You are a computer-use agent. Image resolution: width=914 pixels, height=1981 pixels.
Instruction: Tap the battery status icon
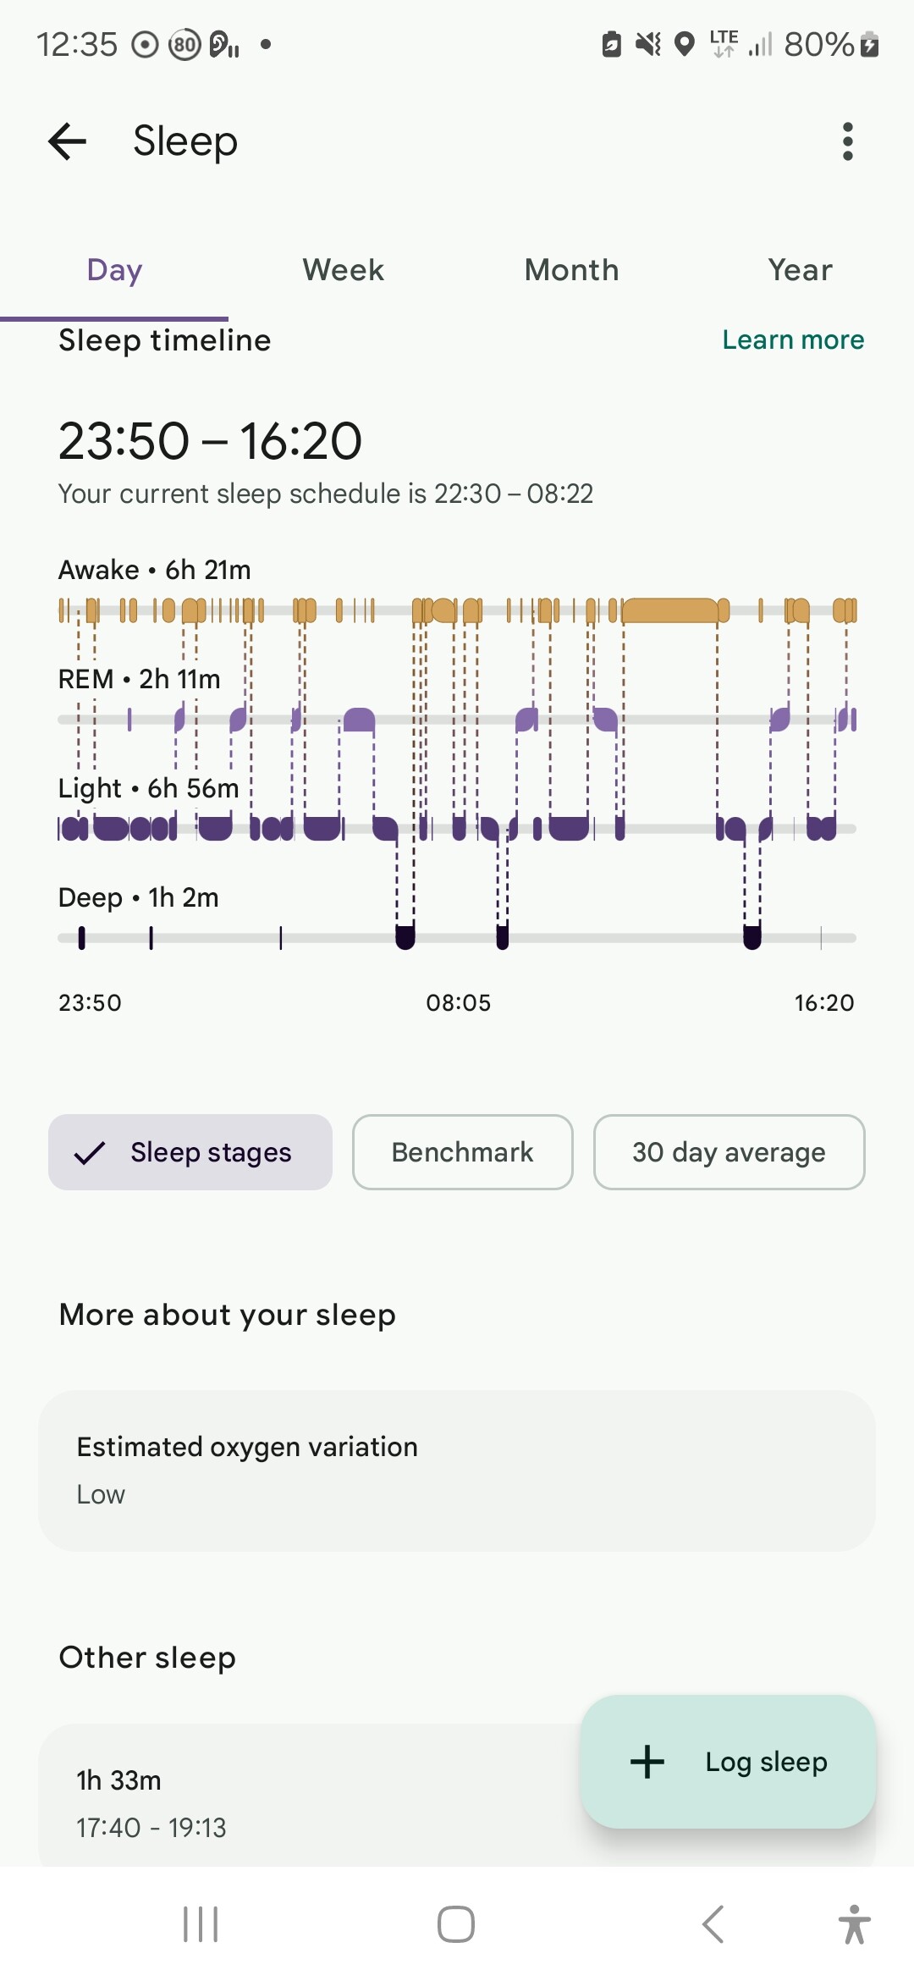pos(869,44)
